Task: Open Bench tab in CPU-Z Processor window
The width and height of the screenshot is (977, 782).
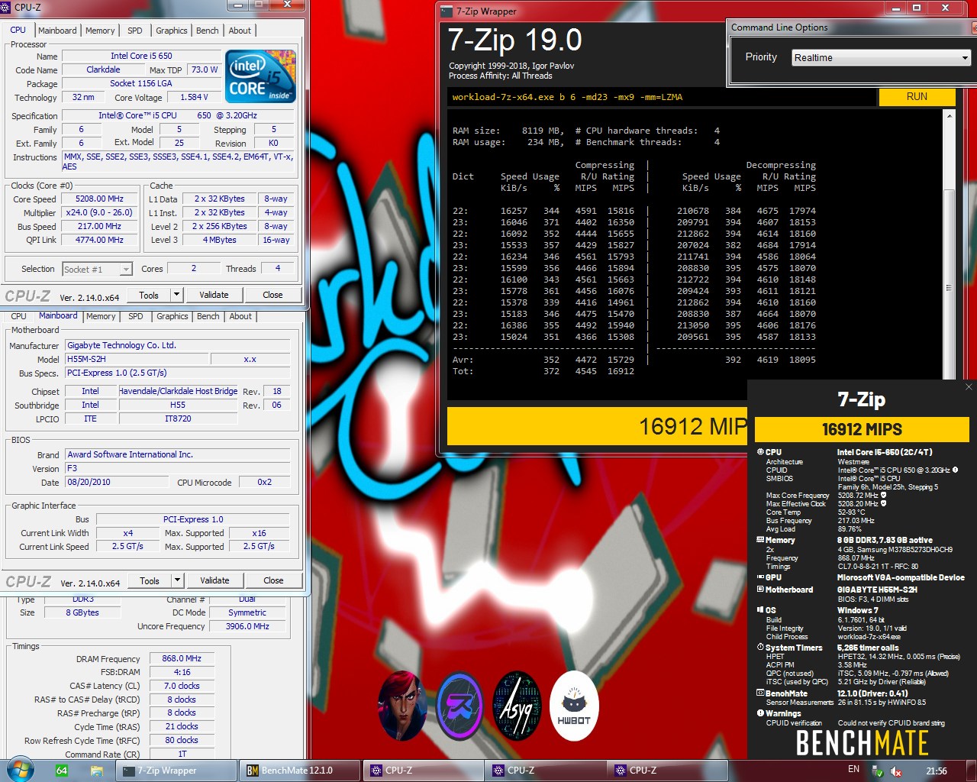Action: (x=207, y=31)
